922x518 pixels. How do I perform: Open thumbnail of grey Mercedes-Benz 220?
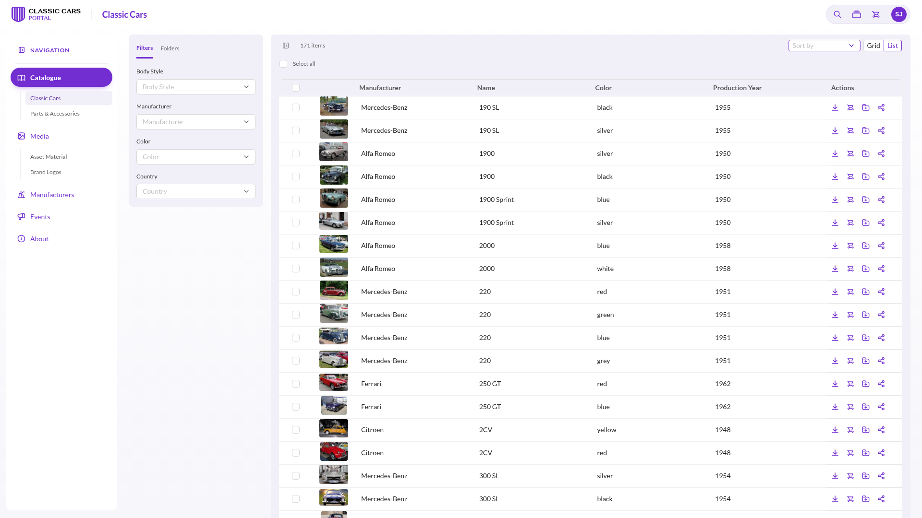point(334,359)
